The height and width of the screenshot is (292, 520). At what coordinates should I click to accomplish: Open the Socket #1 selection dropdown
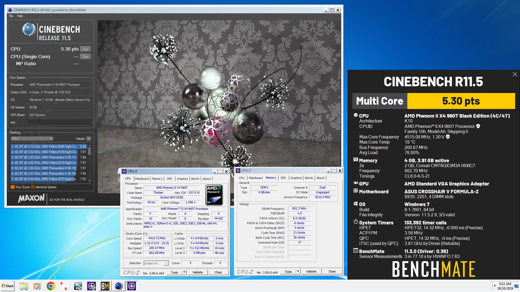point(156,263)
